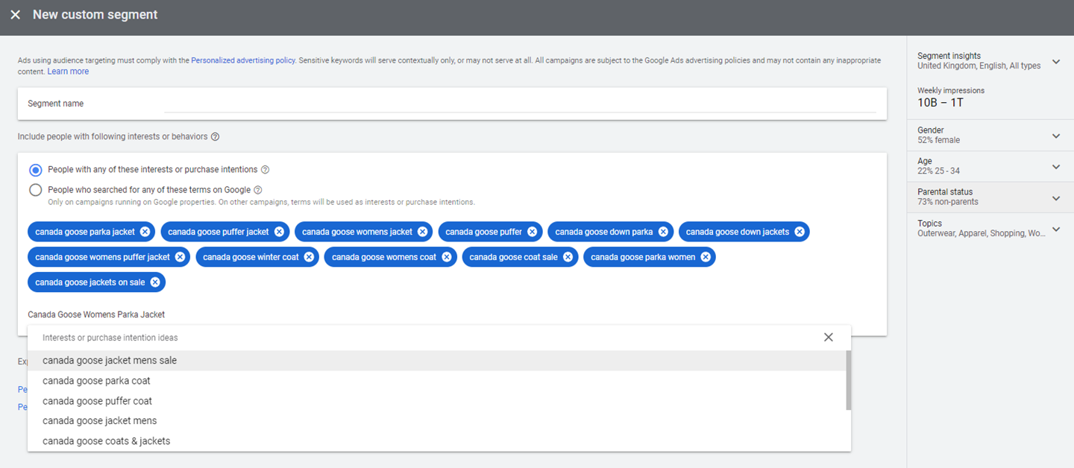Remove the 'canada goose parka jacket' chip
Image resolution: width=1074 pixels, height=468 pixels.
145,232
